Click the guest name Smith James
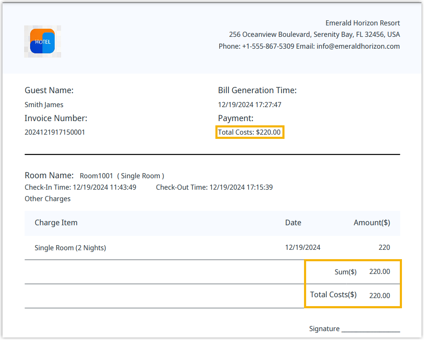Screen dimensions: 424x340 [44, 105]
